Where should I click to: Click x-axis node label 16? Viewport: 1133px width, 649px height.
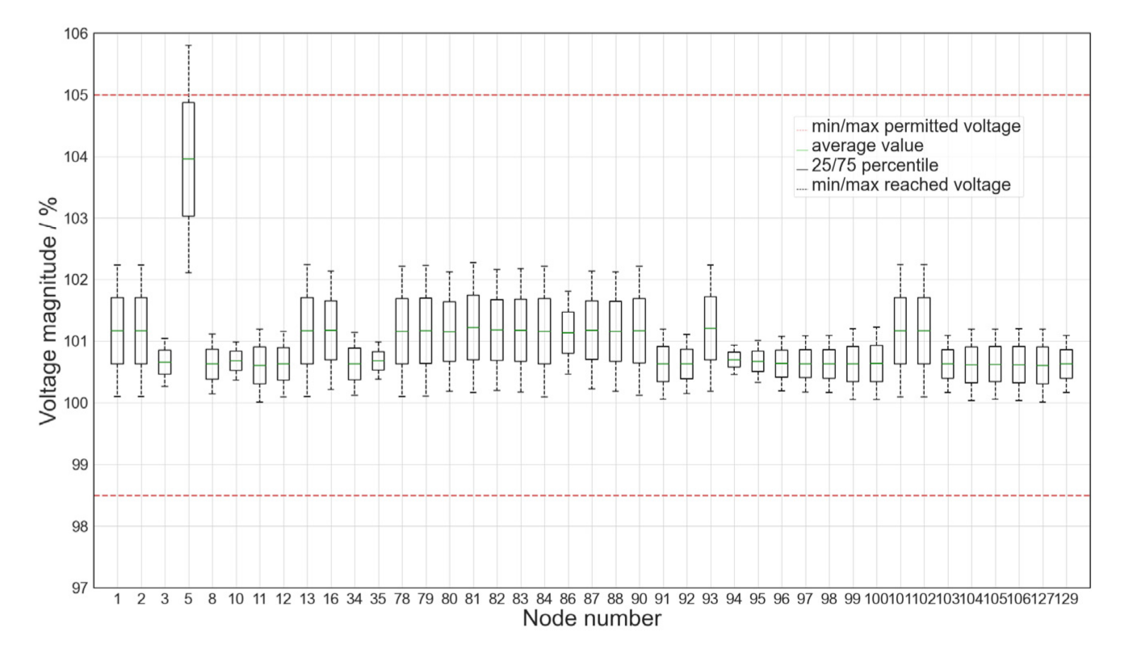tap(331, 600)
